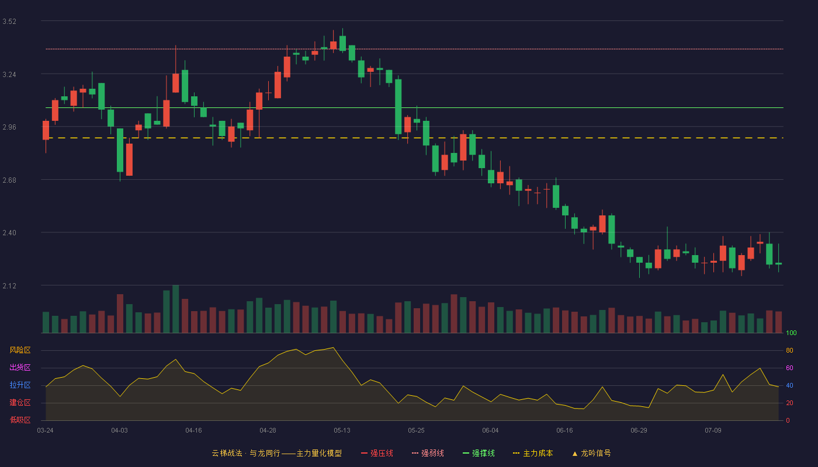Image resolution: width=818 pixels, height=467 pixels.
Task: Click the 06-04 date label
Action: [x=490, y=430]
